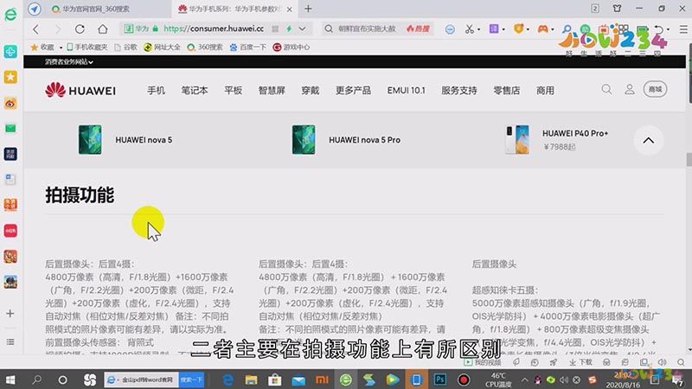The width and height of the screenshot is (692, 389).
Task: Open the Windows Start menu
Action: [x=10, y=379]
